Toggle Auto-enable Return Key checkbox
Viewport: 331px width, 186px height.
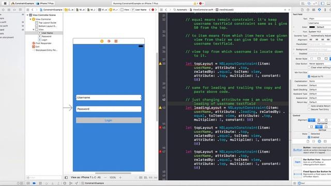point(309,106)
